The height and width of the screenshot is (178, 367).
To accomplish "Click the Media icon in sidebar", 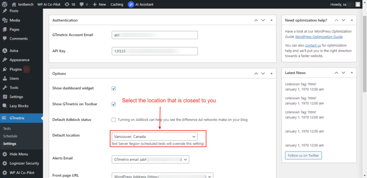I will (5, 20).
